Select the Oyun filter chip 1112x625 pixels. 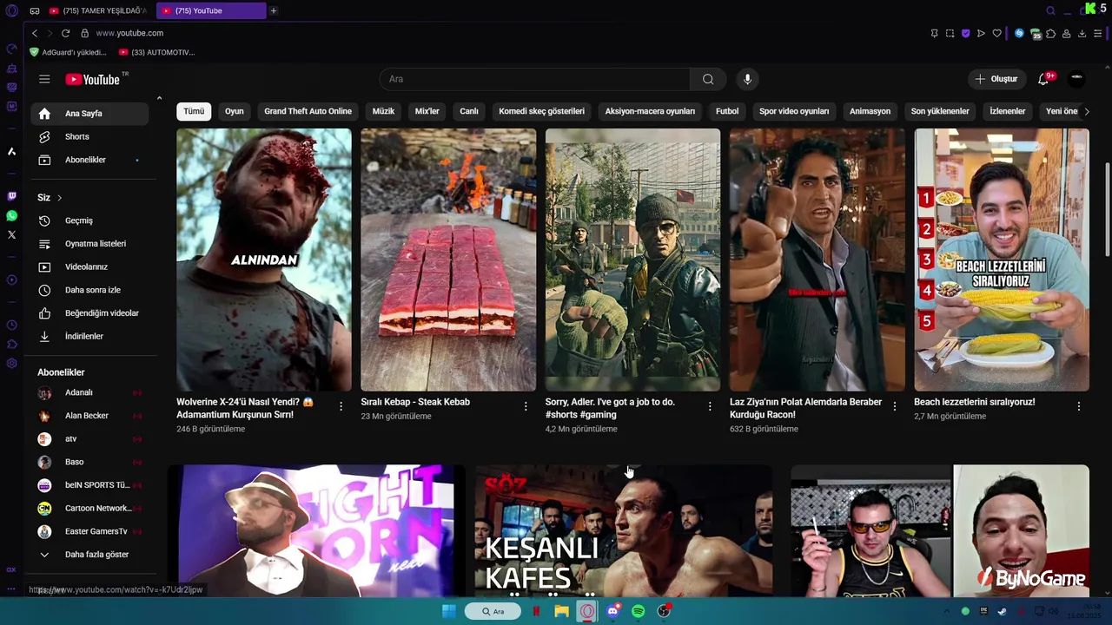tap(235, 111)
